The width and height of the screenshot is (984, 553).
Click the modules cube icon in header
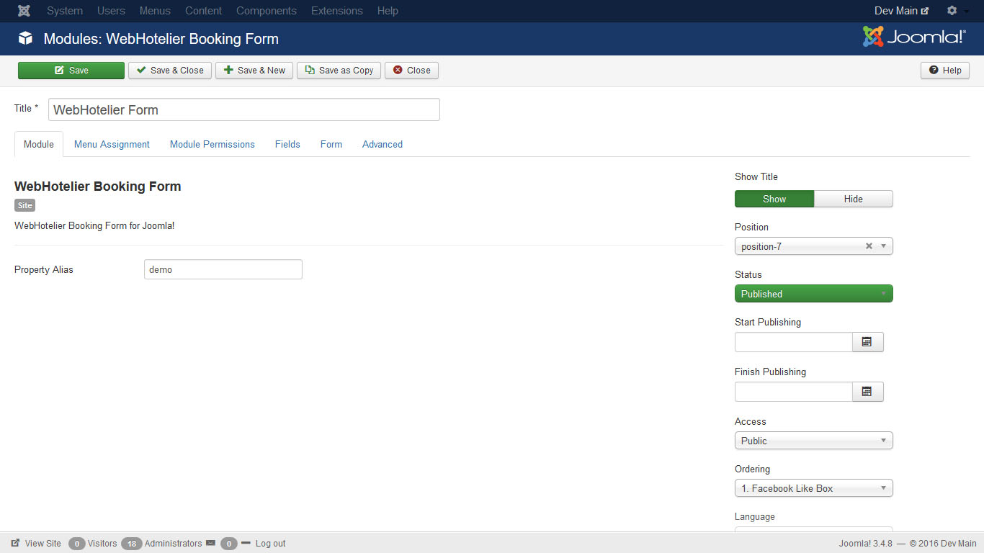pyautogui.click(x=25, y=39)
